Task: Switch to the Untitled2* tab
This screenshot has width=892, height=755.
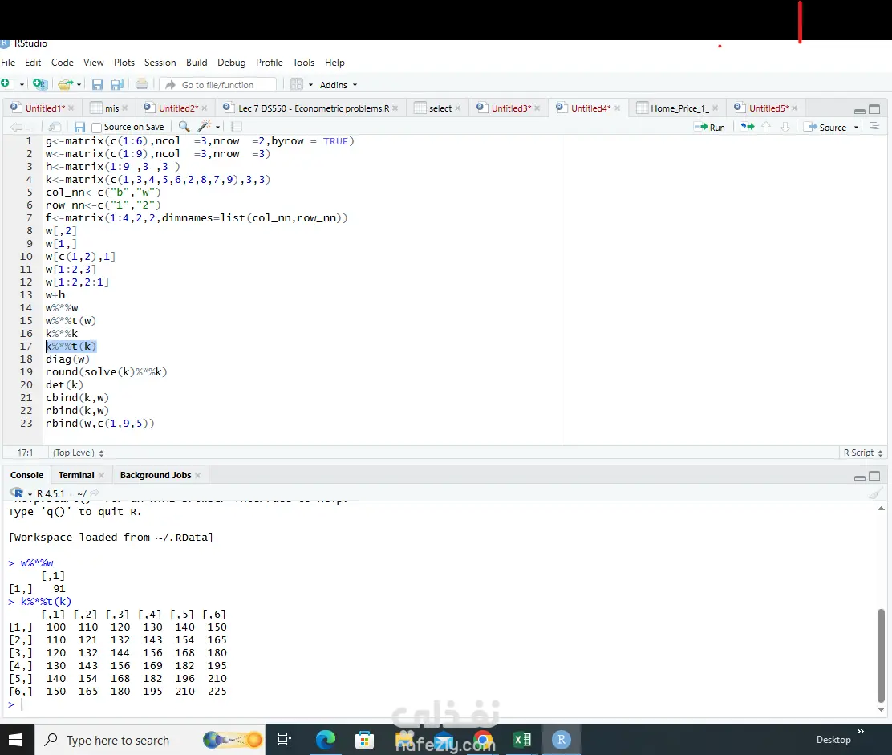Action: [178, 108]
